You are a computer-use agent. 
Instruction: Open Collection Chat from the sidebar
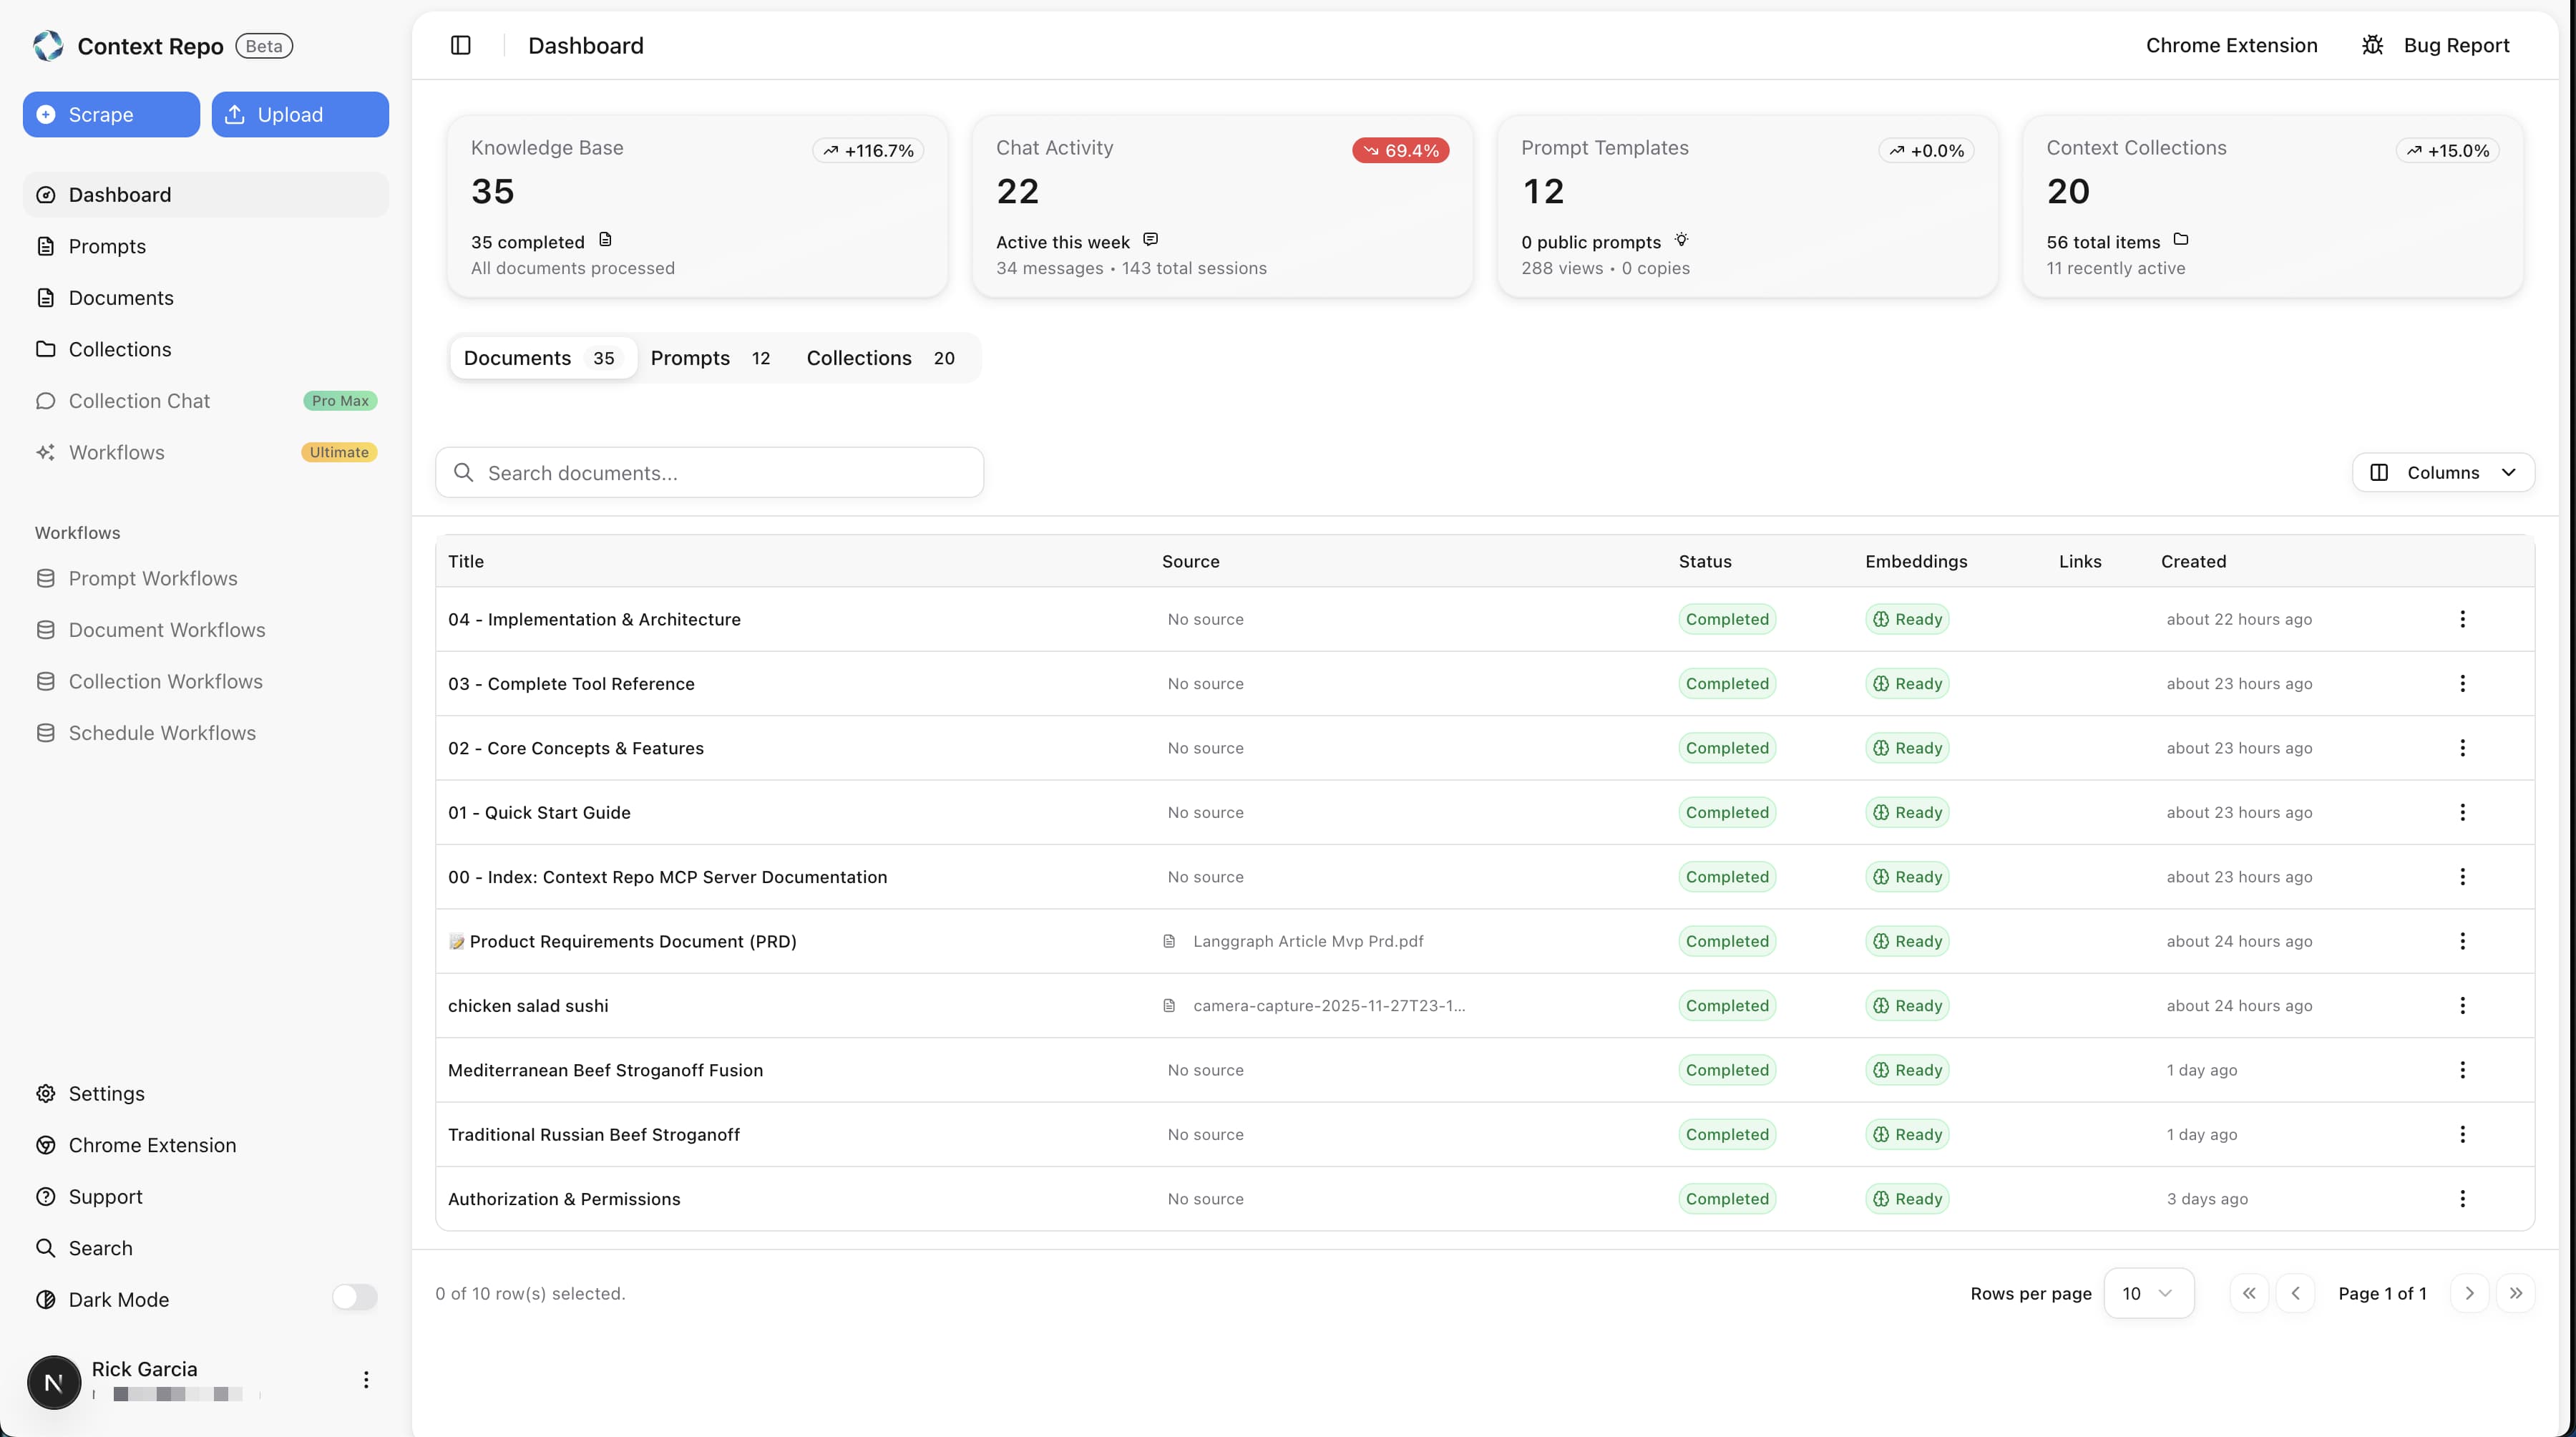[x=139, y=400]
